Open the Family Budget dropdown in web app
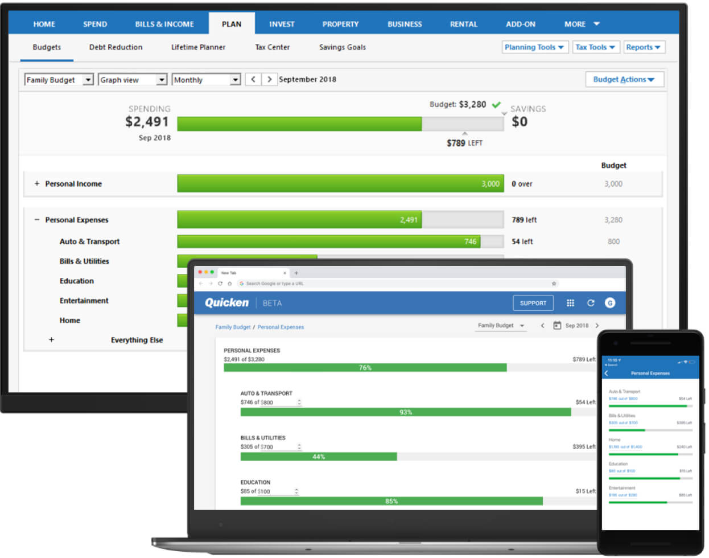This screenshot has width=709, height=558. coord(501,326)
